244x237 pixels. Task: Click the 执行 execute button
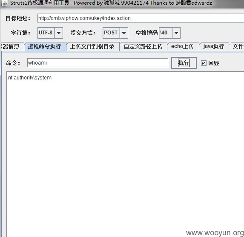[184, 63]
